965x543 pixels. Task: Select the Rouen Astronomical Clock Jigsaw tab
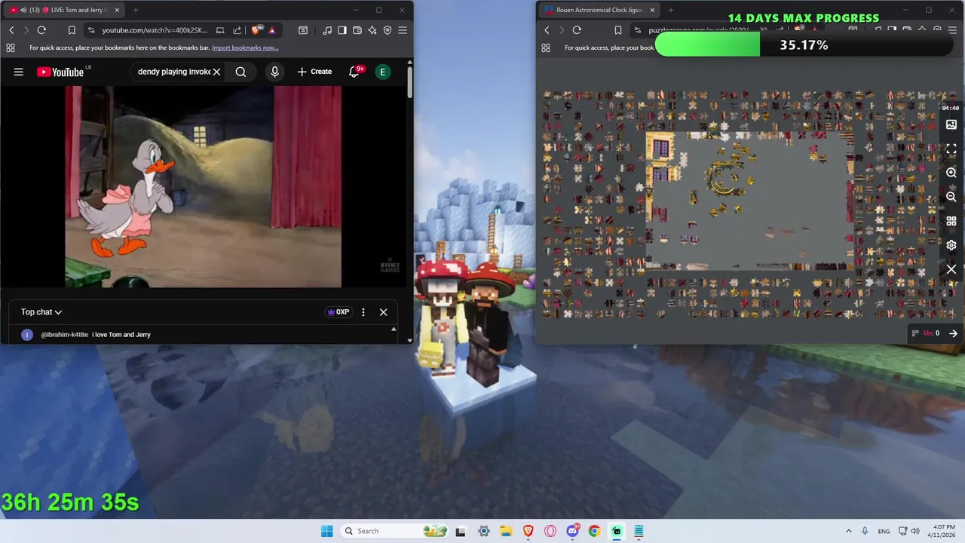coord(599,10)
